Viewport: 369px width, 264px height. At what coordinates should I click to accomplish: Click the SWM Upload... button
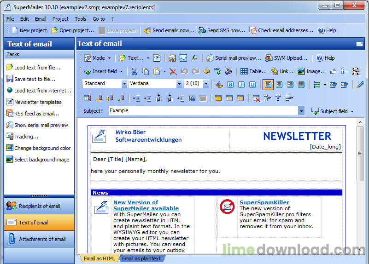[x=286, y=58]
